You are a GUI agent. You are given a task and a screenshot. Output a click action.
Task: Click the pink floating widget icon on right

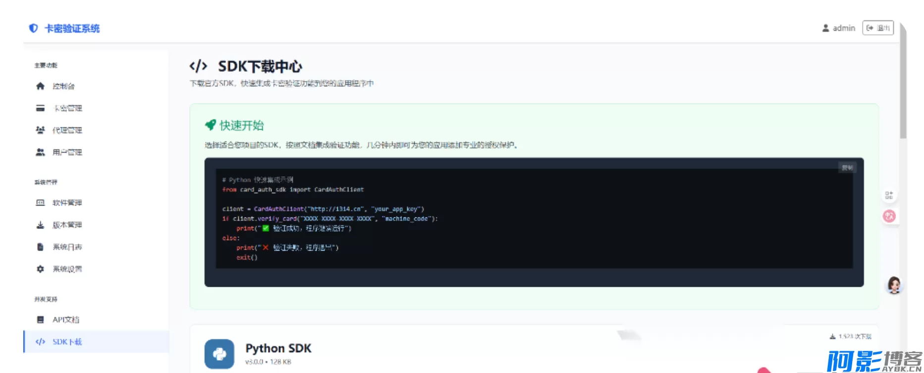tap(889, 216)
